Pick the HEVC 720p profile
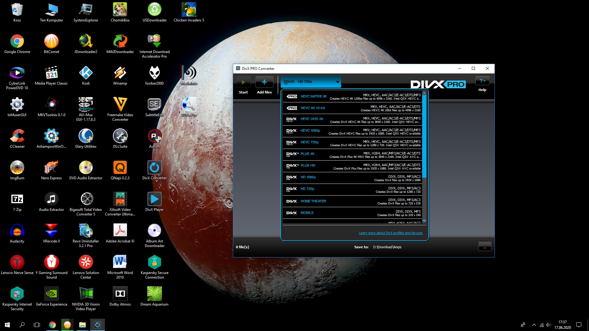 pyautogui.click(x=352, y=143)
